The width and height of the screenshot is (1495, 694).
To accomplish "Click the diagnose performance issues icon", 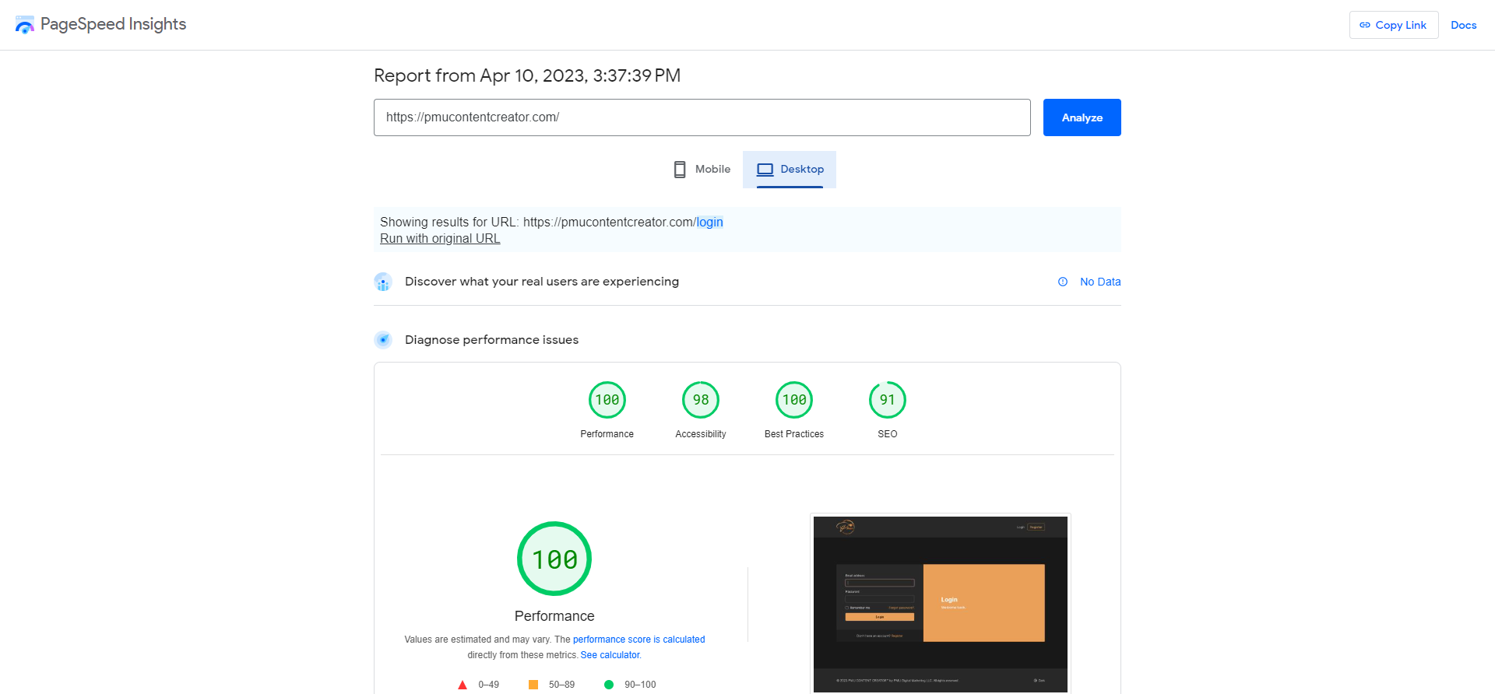I will coord(382,340).
